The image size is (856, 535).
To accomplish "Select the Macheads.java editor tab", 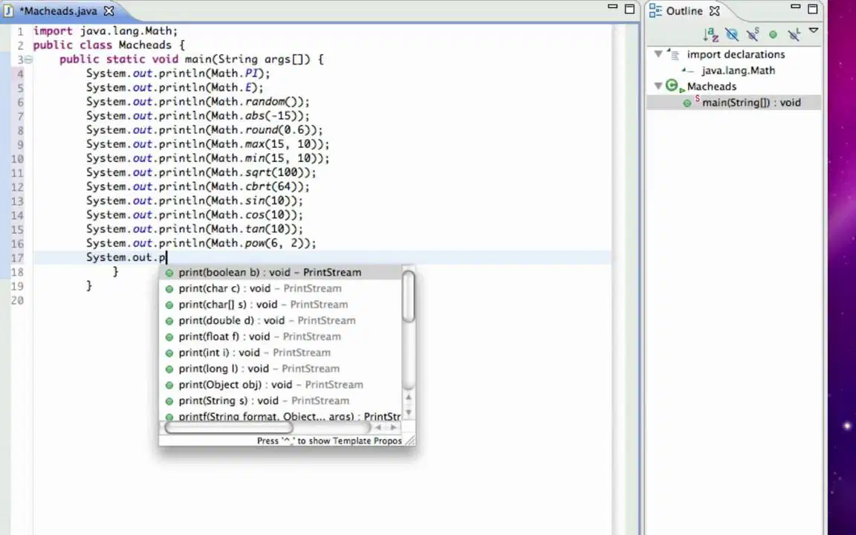I will coord(58,10).
